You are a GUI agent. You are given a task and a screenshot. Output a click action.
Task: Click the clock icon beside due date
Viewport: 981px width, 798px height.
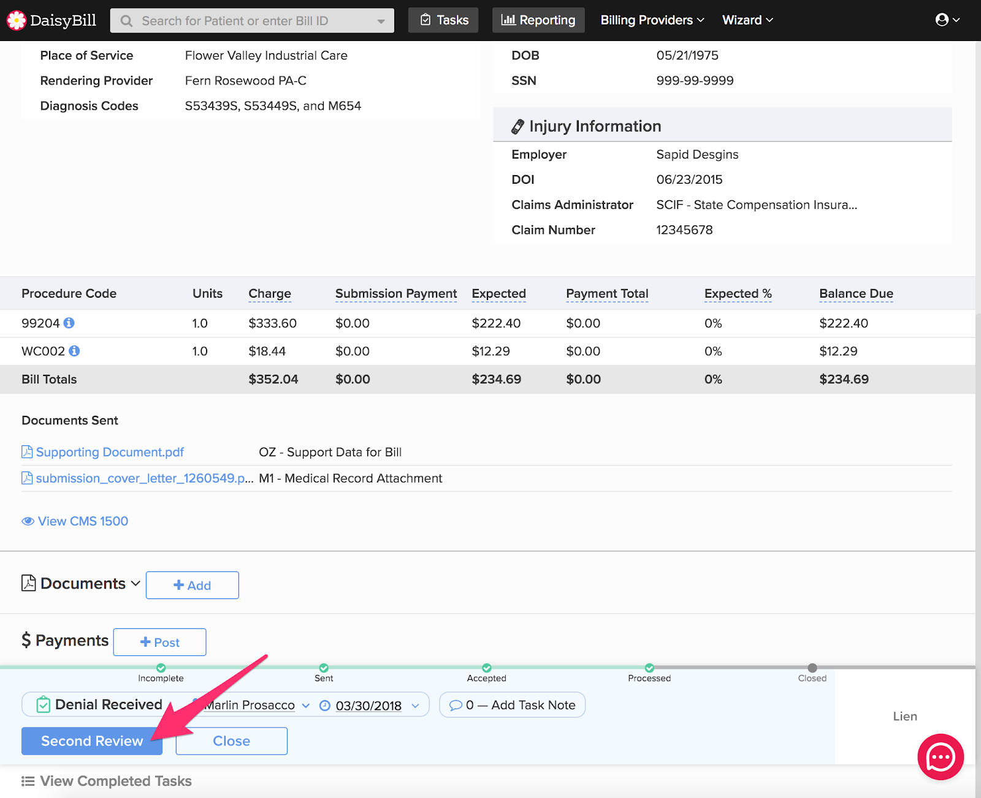point(325,706)
